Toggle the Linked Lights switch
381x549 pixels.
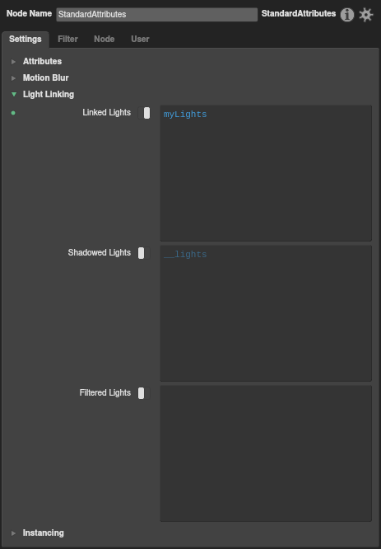pos(144,113)
